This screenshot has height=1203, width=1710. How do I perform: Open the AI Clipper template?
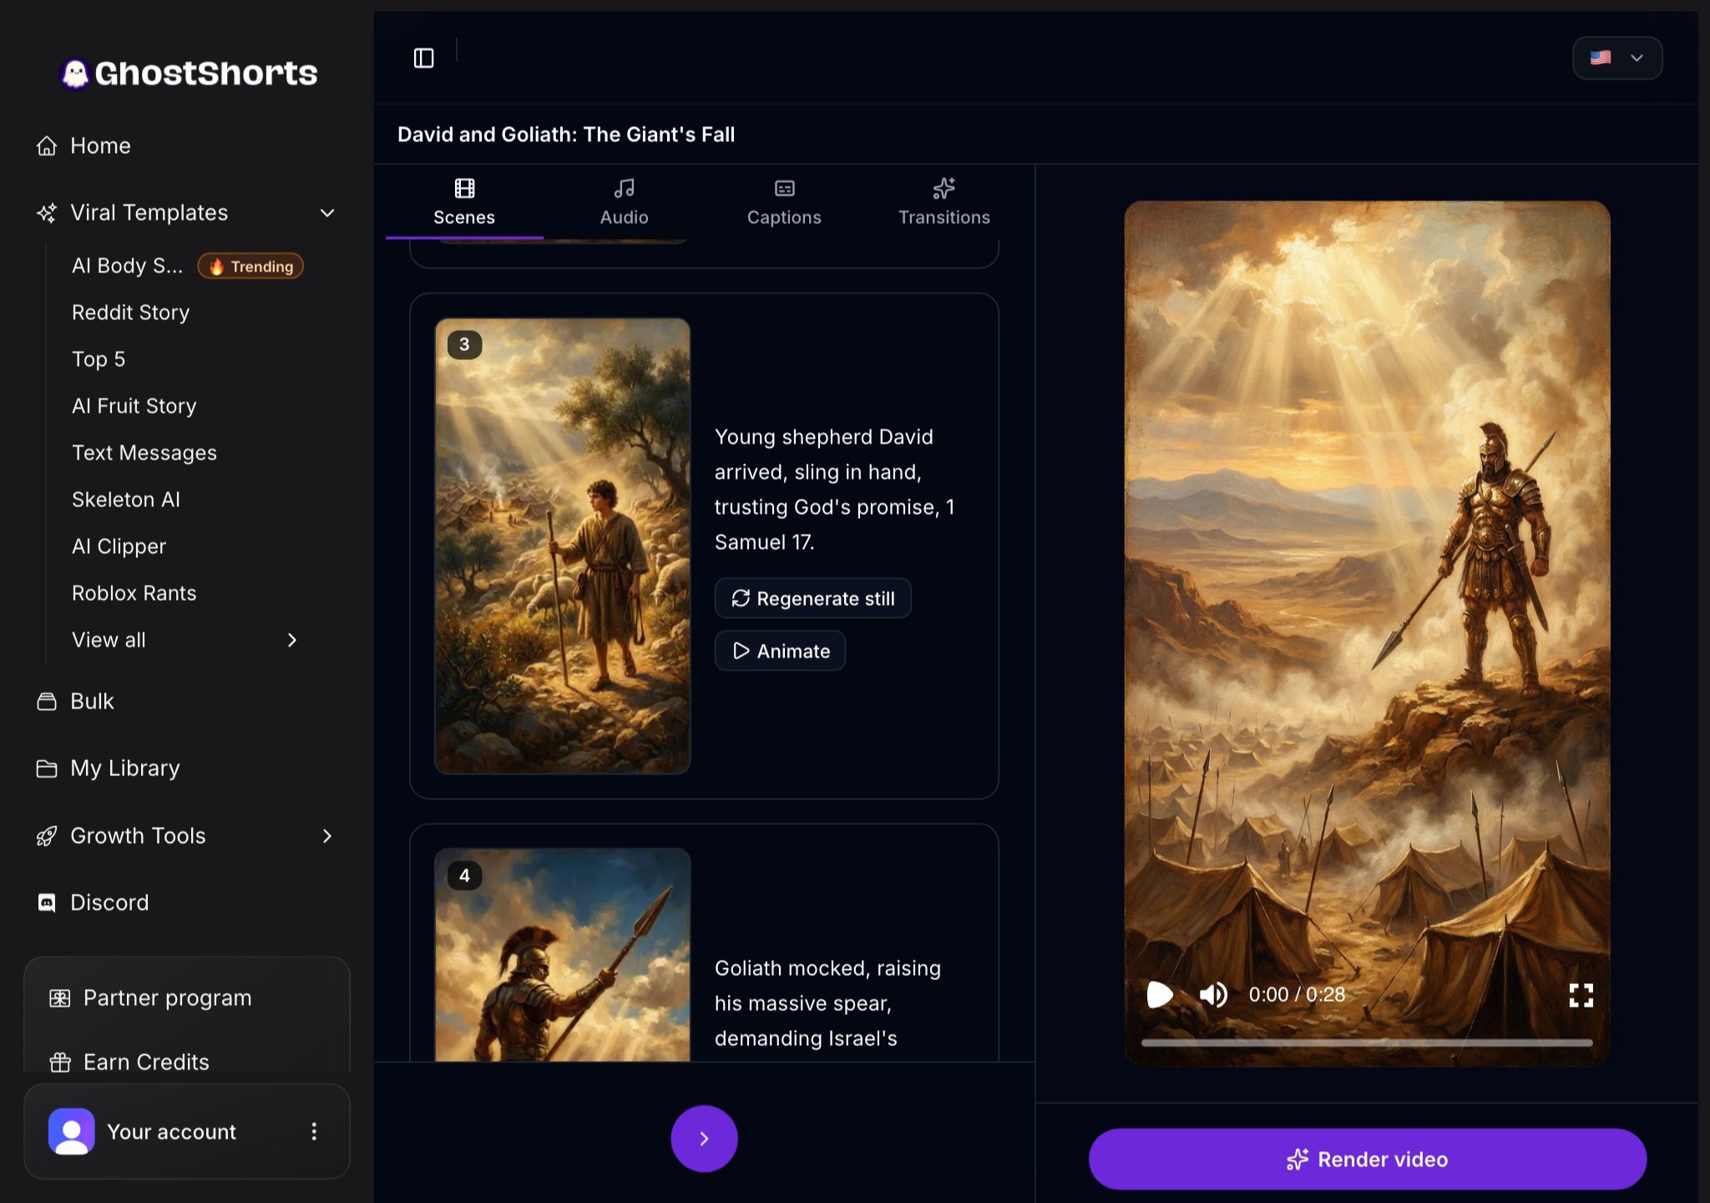click(119, 546)
